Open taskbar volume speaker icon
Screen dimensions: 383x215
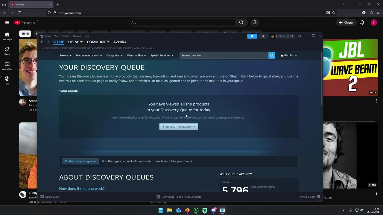tap(361, 210)
